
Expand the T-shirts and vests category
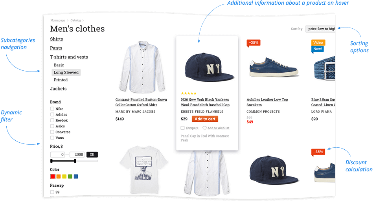pos(69,57)
